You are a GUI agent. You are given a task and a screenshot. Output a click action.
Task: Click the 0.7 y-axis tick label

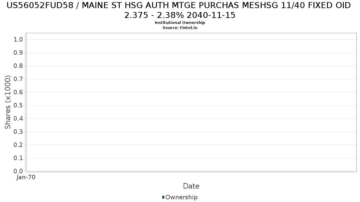(18, 79)
